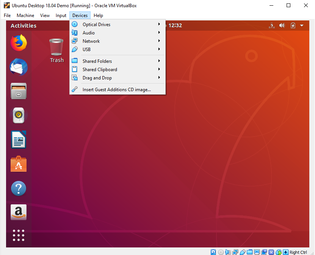Click the Audio speaker menu icon
This screenshot has height=255, width=315.
click(x=75, y=33)
